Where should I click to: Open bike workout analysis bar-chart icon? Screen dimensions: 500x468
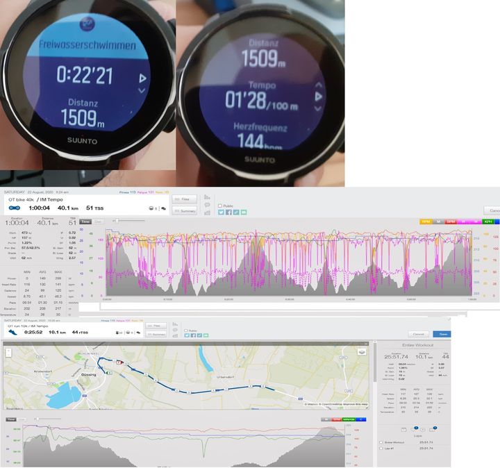[x=207, y=212]
